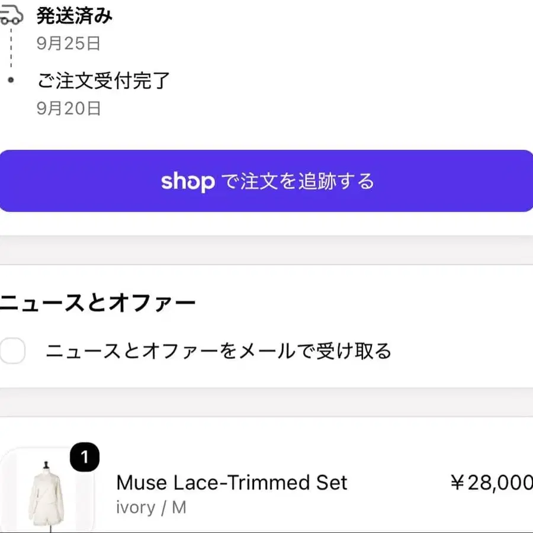Click the ニュースとオファー section heading
The height and width of the screenshot is (533, 533).
[x=98, y=303]
